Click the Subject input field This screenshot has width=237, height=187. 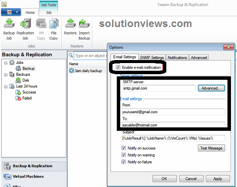coord(173,138)
